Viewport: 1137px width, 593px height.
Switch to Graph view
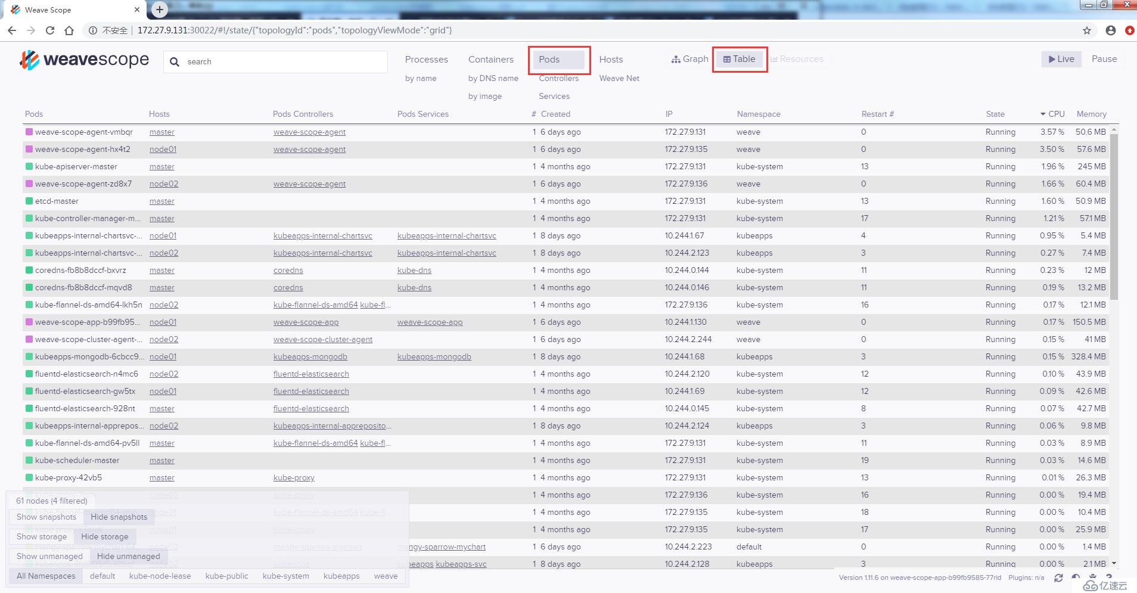[x=689, y=59]
